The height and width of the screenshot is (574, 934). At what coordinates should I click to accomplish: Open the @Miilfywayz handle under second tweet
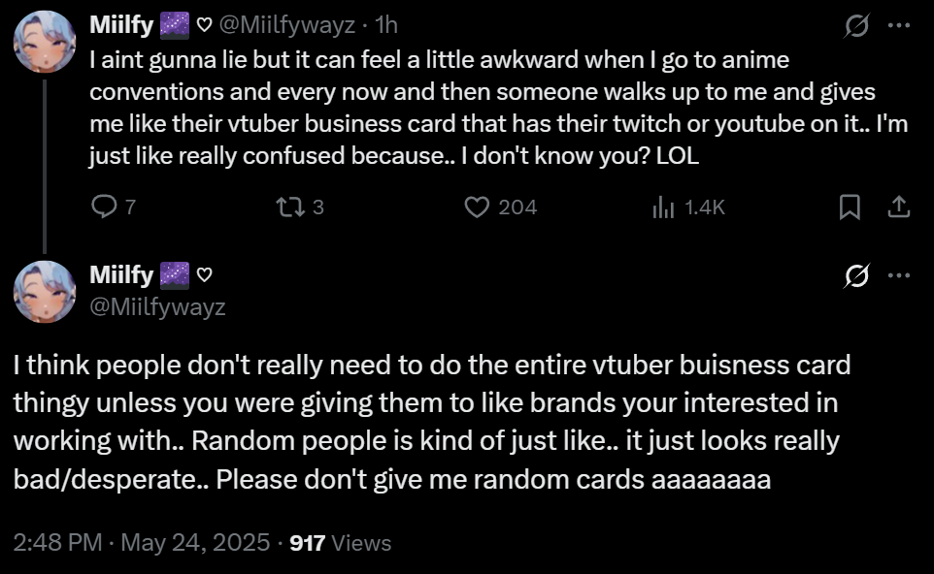point(157,306)
